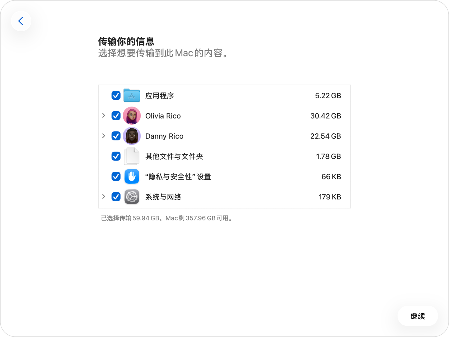Click the 66 KB size value
449x337 pixels.
[331, 177]
